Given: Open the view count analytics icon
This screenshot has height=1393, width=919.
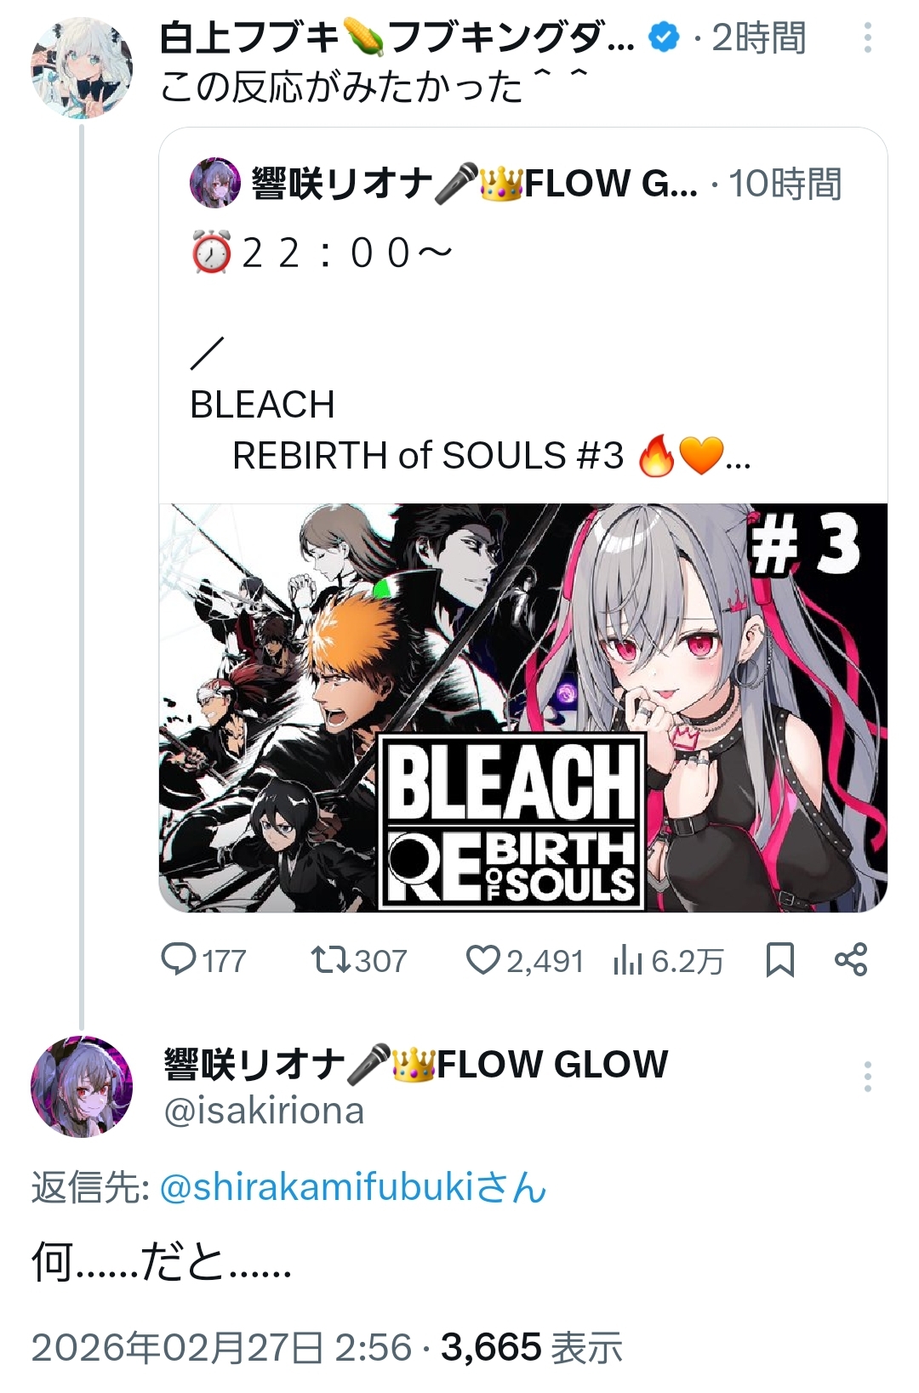Looking at the screenshot, I should click(x=627, y=961).
